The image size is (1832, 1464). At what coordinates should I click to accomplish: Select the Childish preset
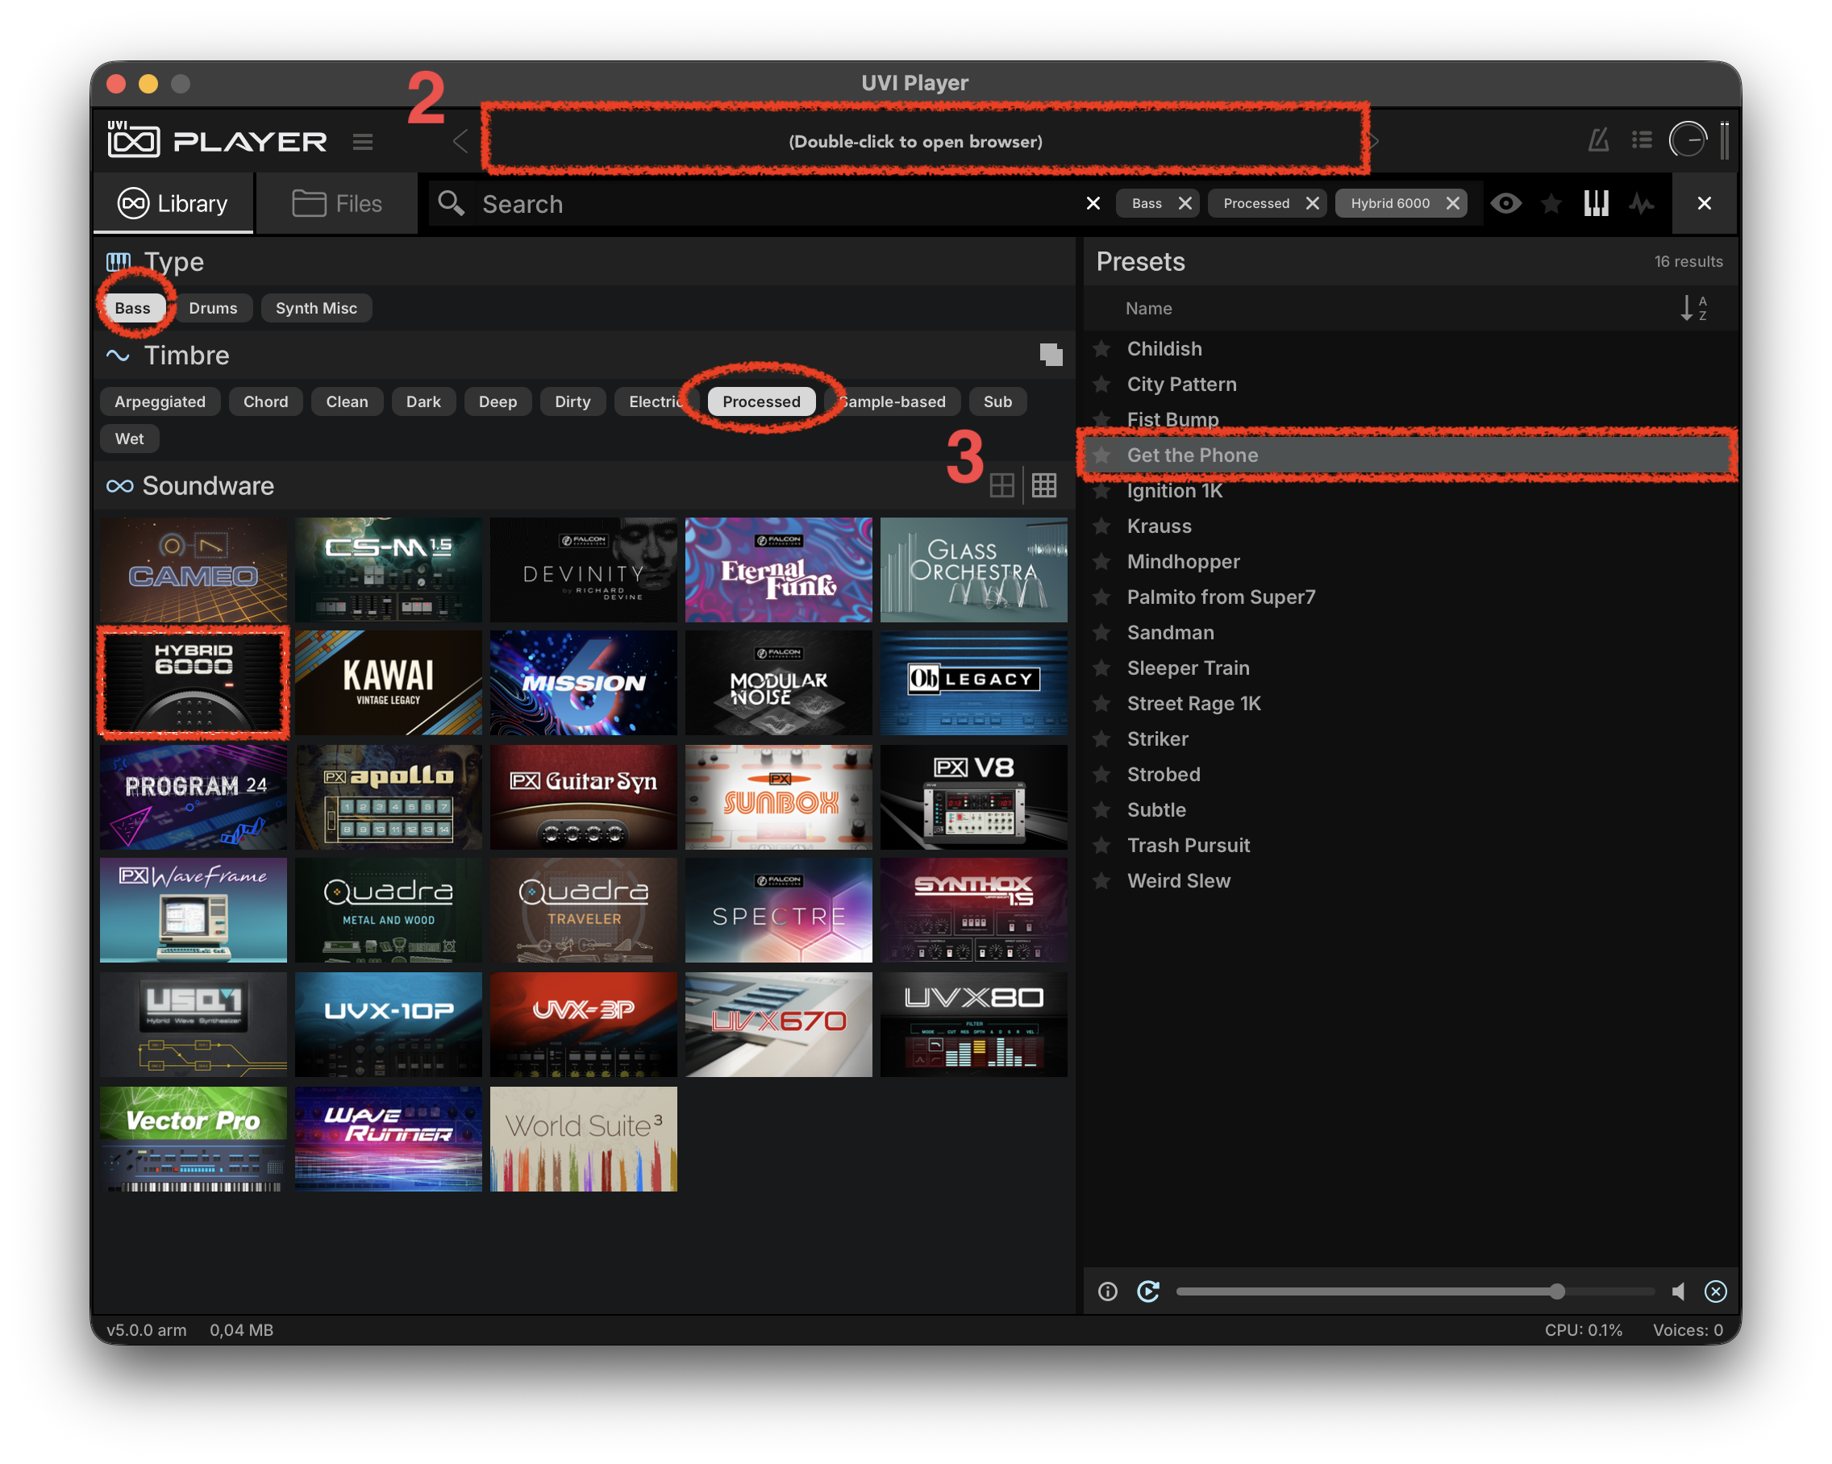[1410, 349]
